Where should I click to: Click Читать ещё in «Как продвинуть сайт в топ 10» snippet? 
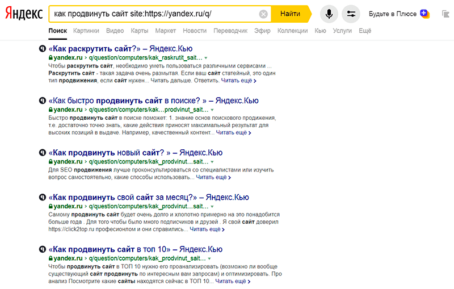(x=233, y=281)
